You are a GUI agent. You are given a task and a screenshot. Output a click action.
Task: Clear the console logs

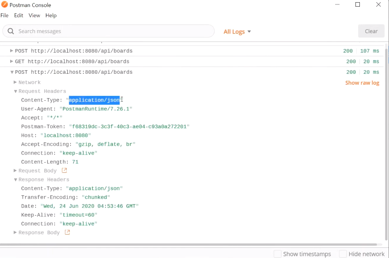[x=371, y=31]
